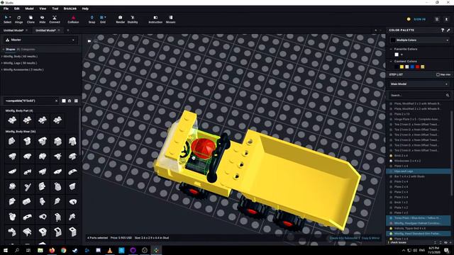
Task: Click the upload icon at top right
Action: [x=446, y=19]
